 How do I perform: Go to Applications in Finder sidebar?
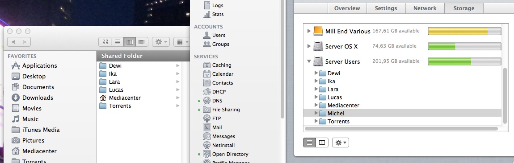(x=34, y=65)
